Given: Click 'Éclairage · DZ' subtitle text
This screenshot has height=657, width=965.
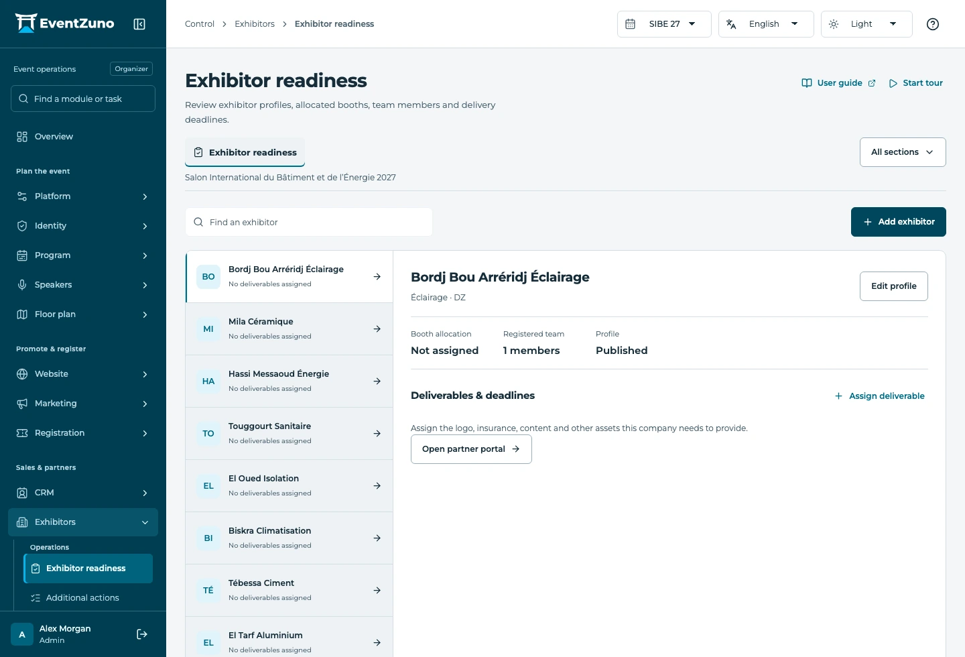Looking at the screenshot, I should click(438, 298).
